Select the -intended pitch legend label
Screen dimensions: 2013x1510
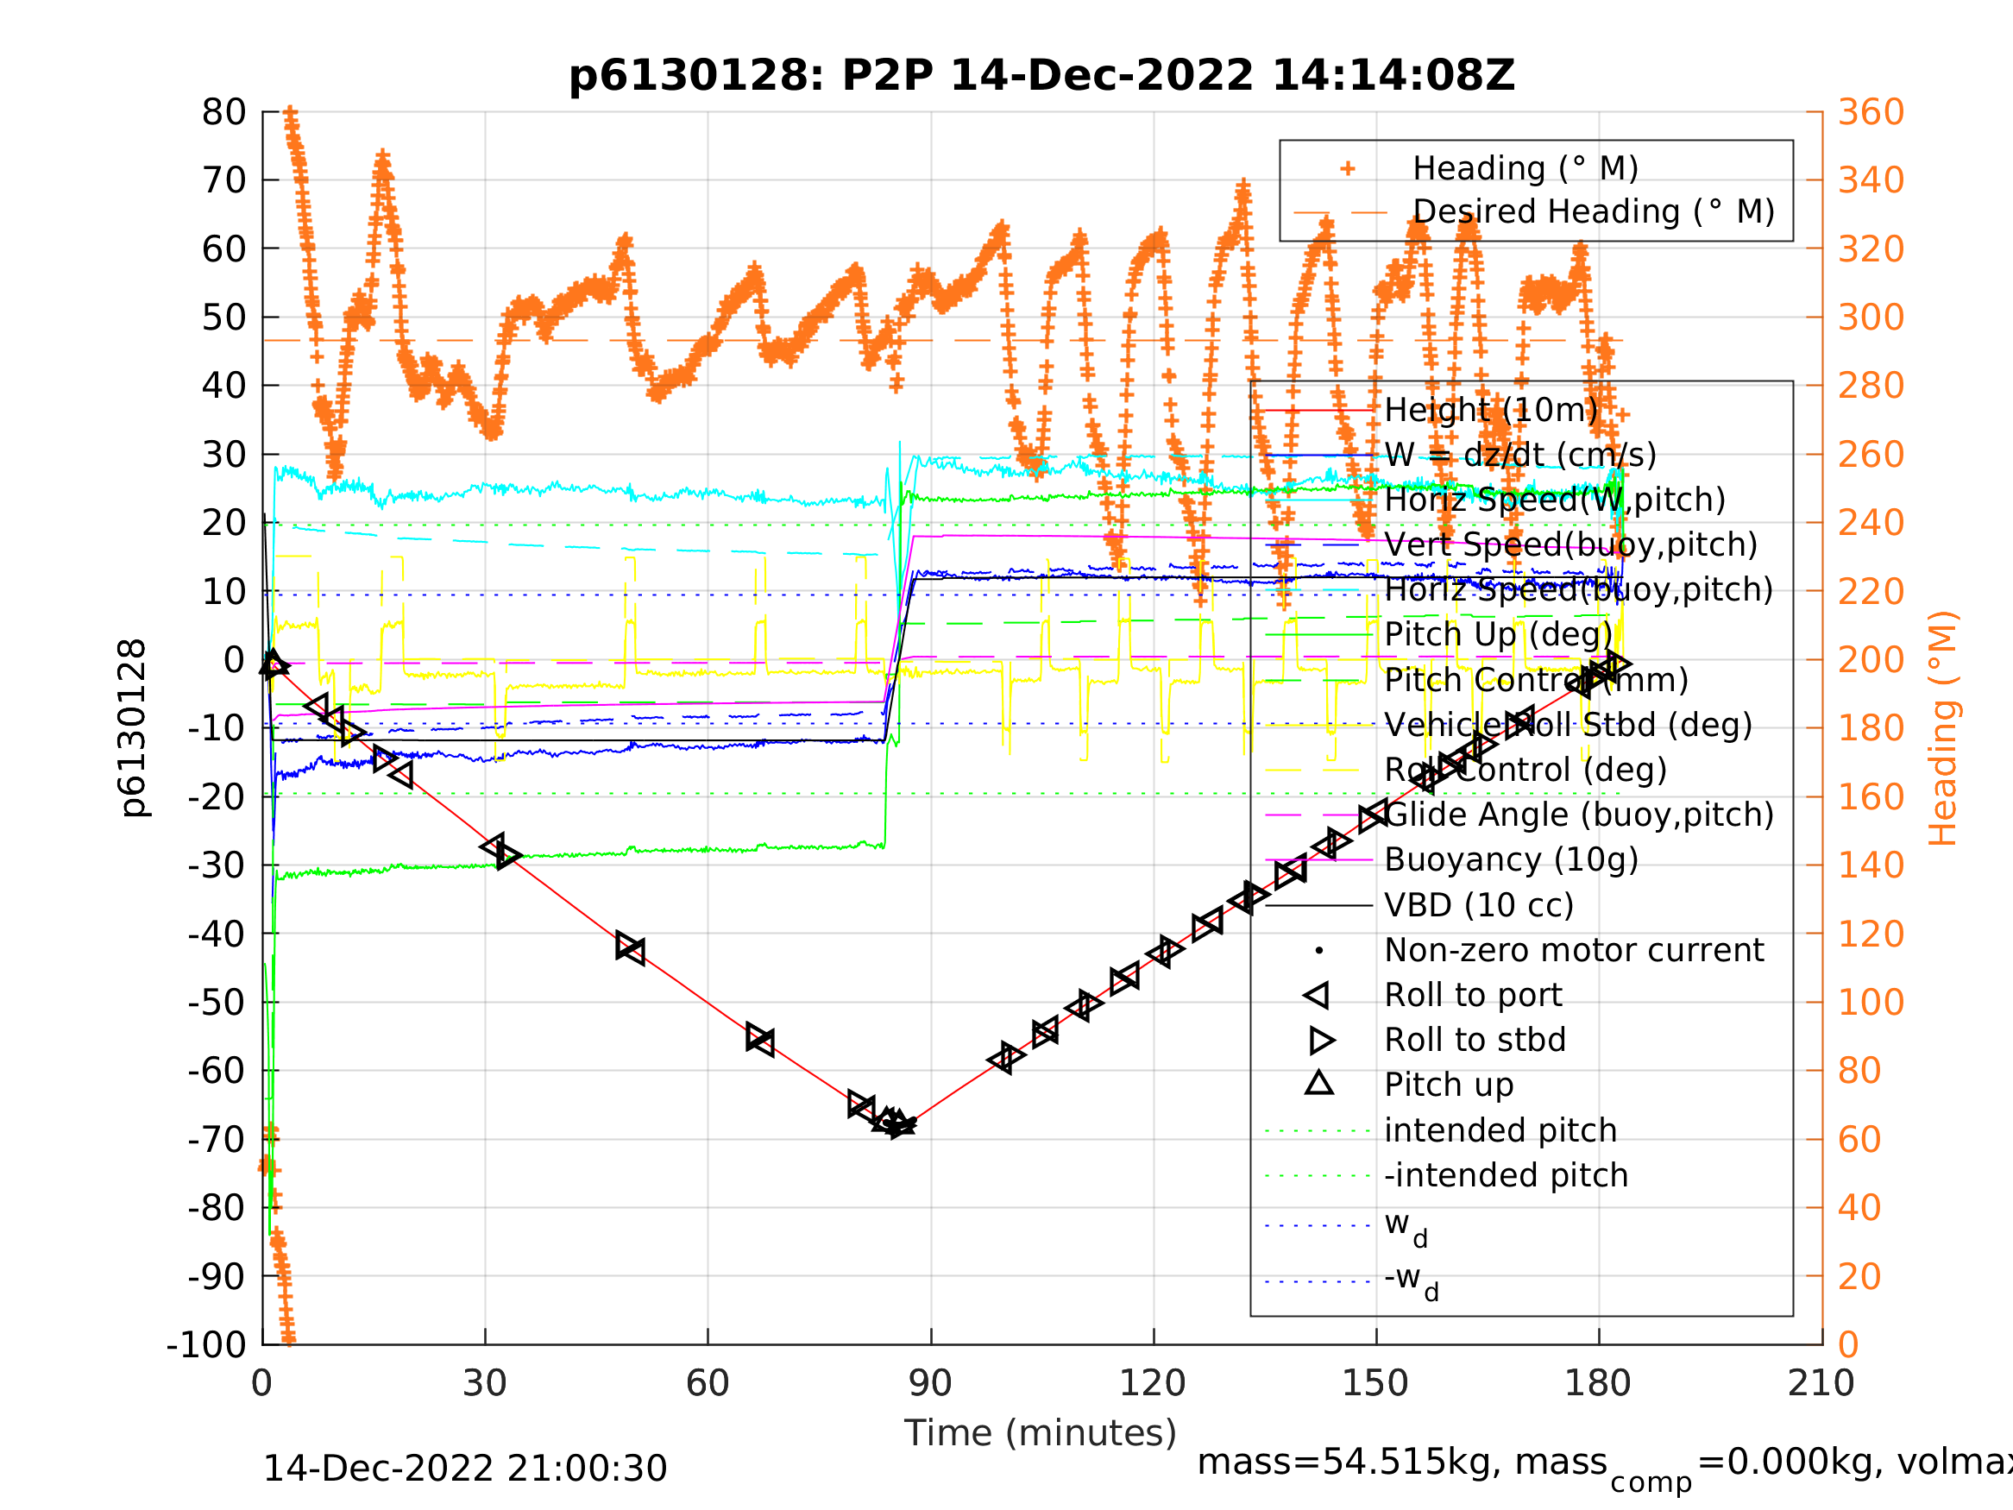tap(1507, 1175)
